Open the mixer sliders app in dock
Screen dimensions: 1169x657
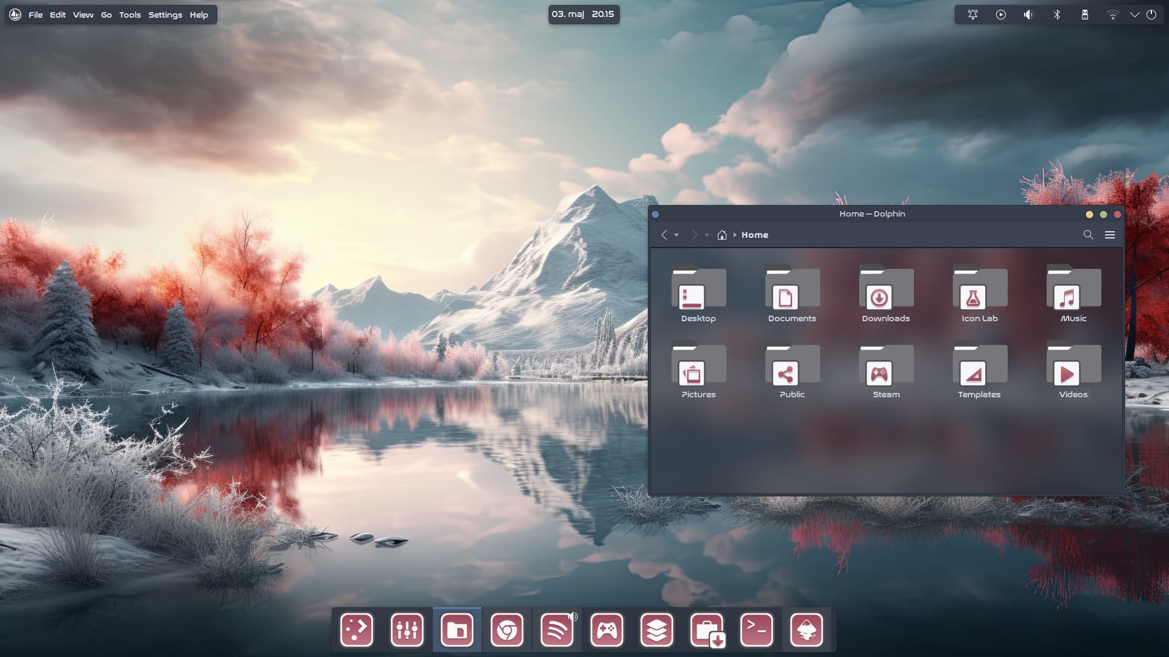[407, 630]
